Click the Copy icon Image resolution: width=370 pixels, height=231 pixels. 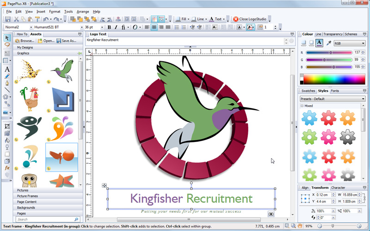24,19
